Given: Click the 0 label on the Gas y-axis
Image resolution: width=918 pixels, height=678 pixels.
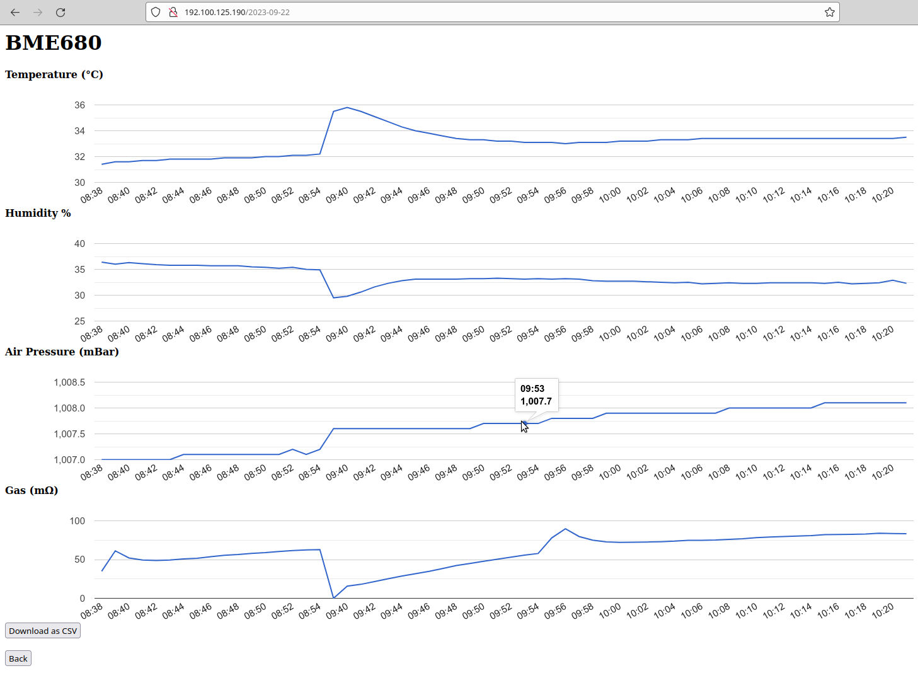Looking at the screenshot, I should point(82,599).
